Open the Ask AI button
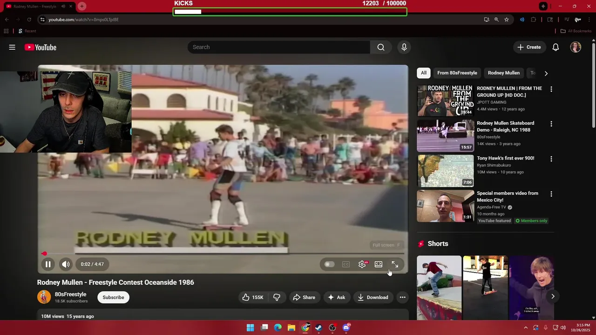 point(336,297)
